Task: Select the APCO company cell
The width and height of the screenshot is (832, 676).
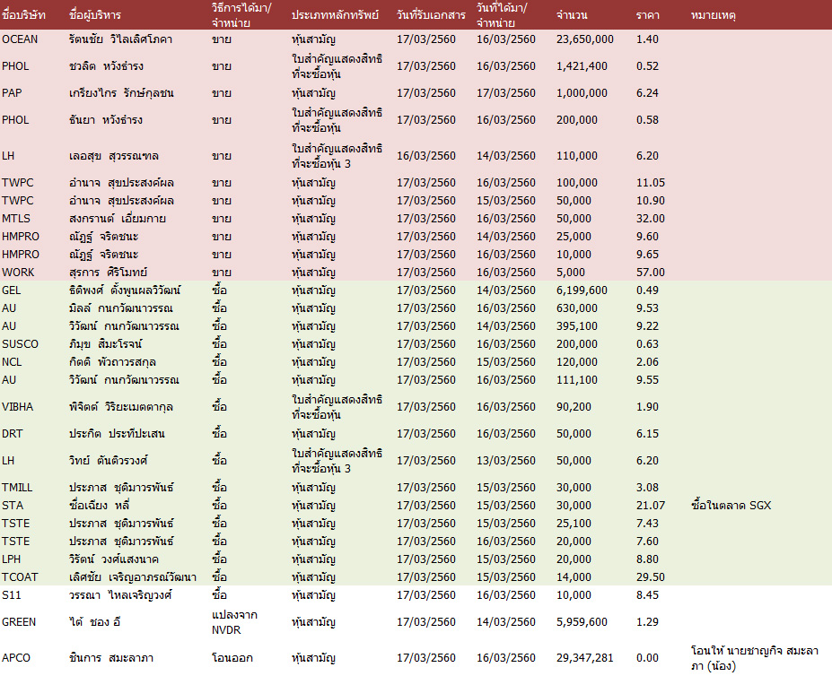Action: pos(16,658)
